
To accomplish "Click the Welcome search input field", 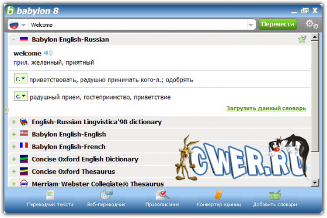I will click(138, 25).
